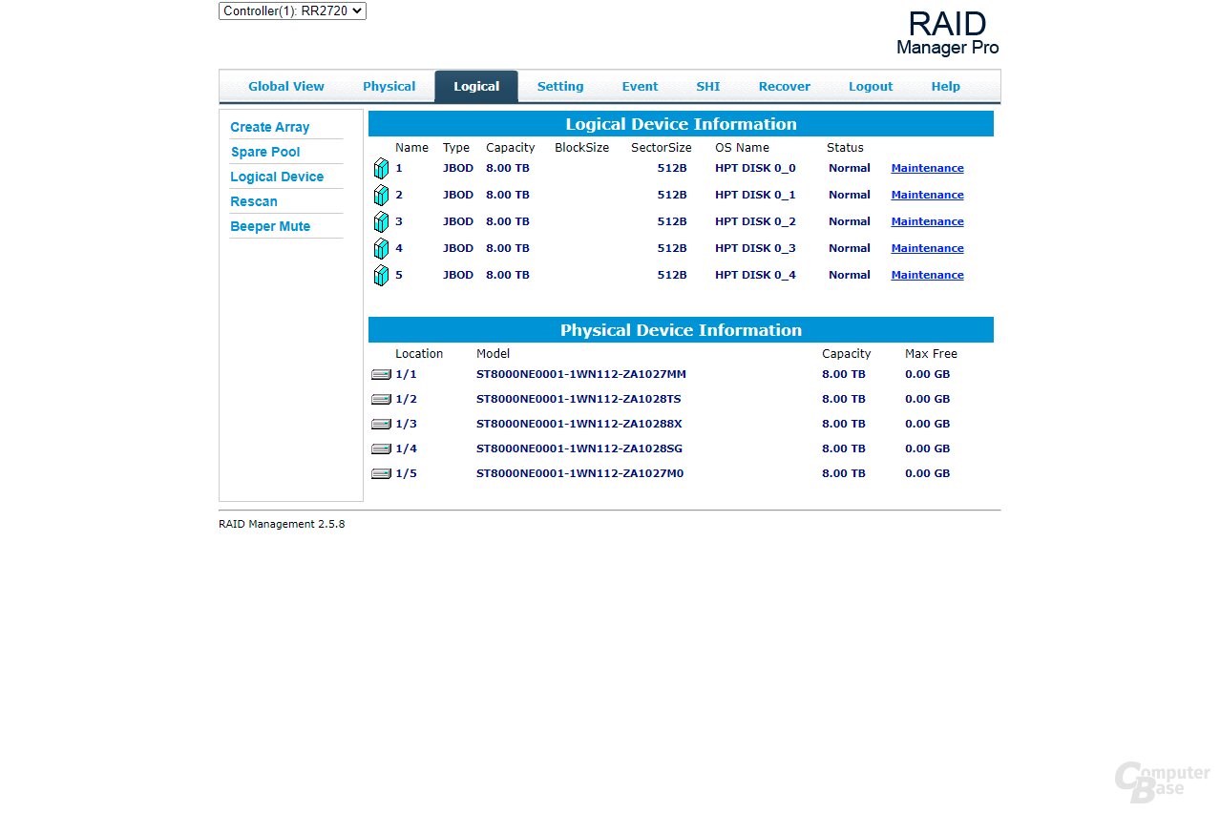
Task: Click model text ST8000NE0001-1WN112-ZA1028SG
Action: pyautogui.click(x=579, y=448)
